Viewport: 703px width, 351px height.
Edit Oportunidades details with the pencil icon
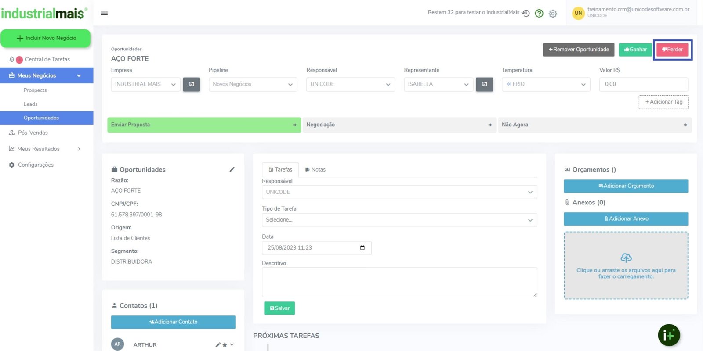(232, 169)
